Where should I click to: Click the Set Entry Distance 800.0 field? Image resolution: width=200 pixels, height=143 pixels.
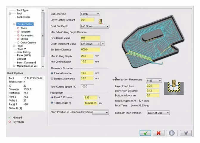pyautogui.click(x=90, y=49)
